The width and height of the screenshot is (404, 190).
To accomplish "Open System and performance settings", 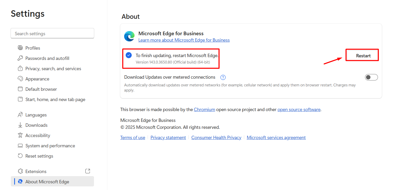I will point(50,146).
